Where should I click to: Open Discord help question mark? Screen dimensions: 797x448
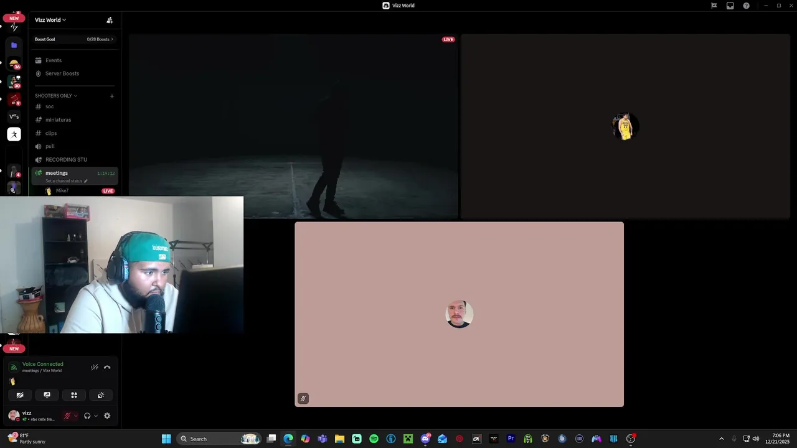click(x=747, y=6)
